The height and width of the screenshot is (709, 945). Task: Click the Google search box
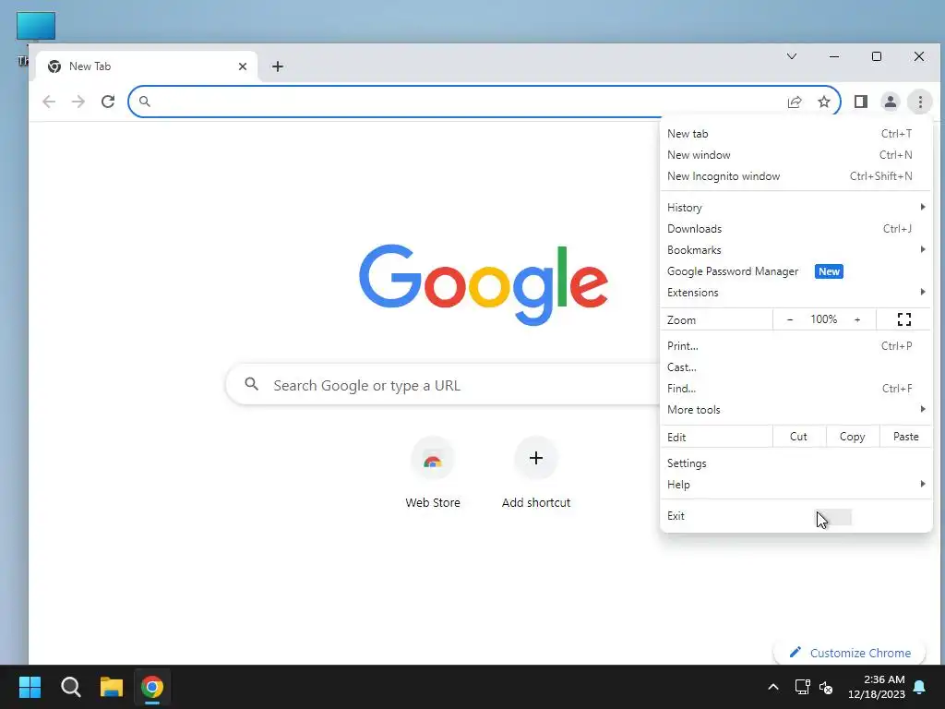coord(442,385)
